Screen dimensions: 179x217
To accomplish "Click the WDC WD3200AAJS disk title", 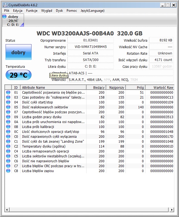I will [89, 33].
